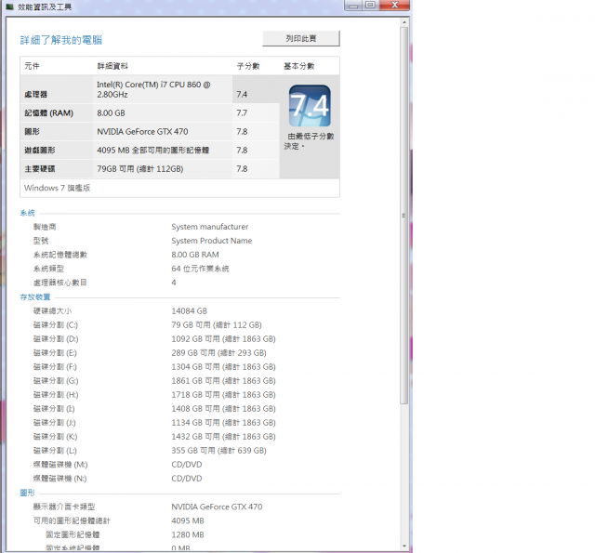The width and height of the screenshot is (595, 553).
Task: Click the window title bar icon
Action: tap(10, 7)
